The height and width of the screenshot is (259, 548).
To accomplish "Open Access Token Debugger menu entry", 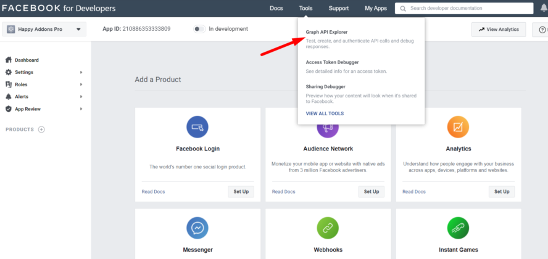I will tap(332, 62).
